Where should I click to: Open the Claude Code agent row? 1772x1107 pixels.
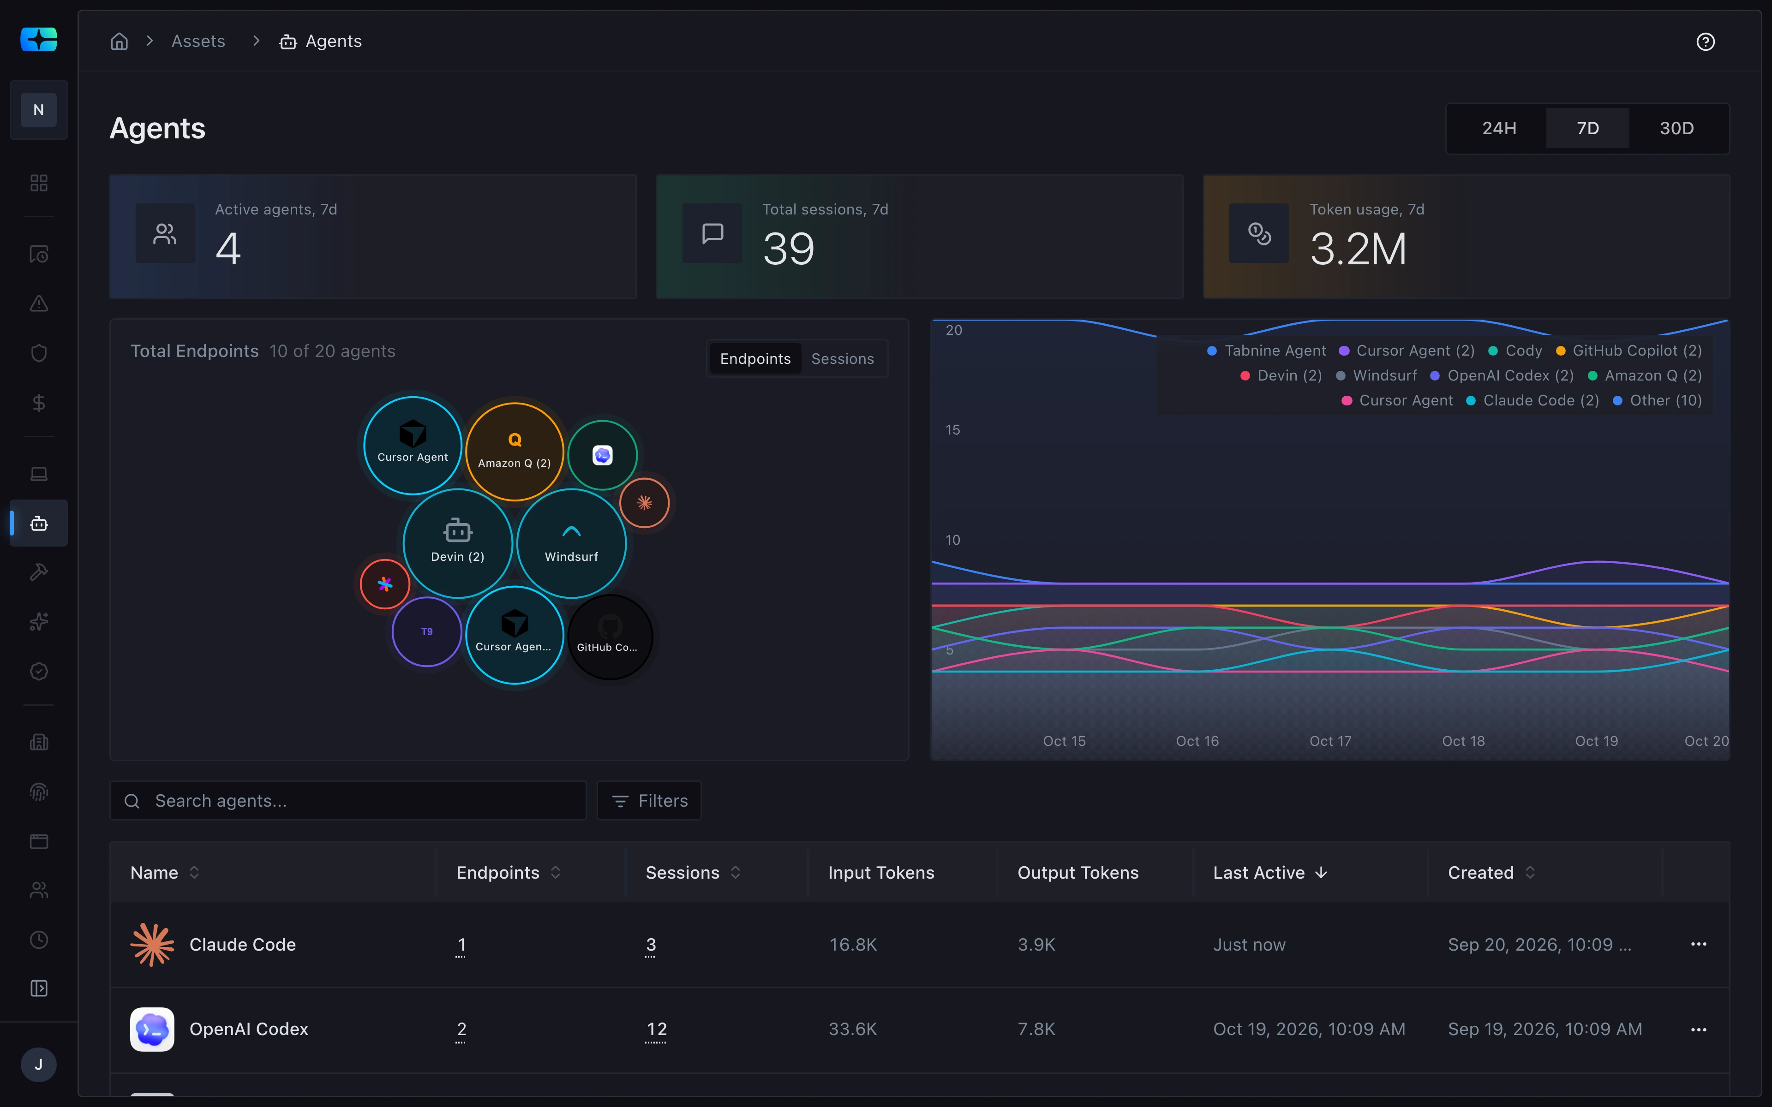click(x=920, y=945)
